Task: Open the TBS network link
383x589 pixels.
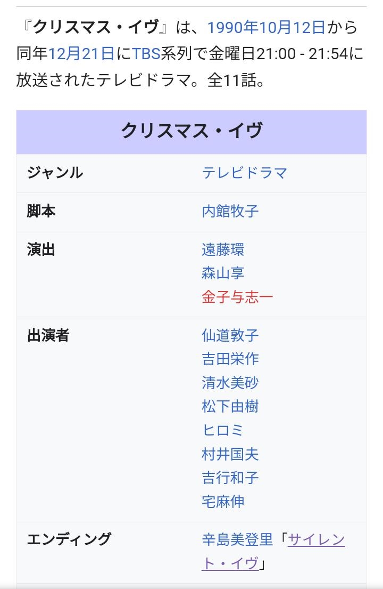Action: 146,53
